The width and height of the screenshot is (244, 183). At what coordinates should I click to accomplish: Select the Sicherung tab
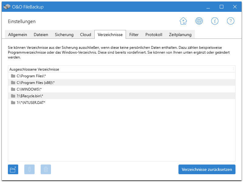click(64, 35)
